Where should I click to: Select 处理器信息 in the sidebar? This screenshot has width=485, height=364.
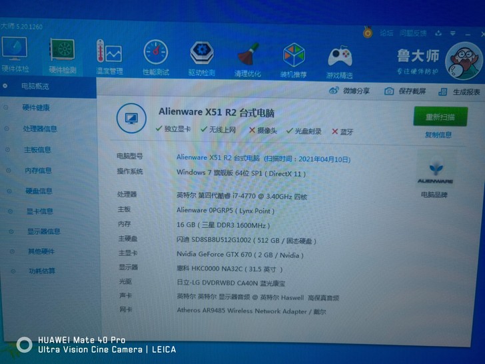coord(40,129)
